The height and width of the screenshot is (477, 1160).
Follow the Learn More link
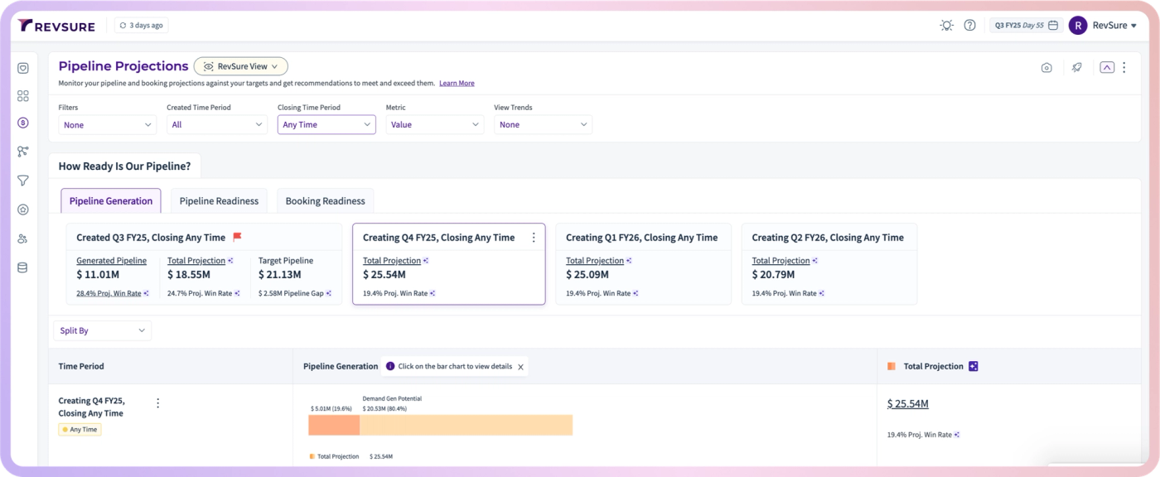457,83
